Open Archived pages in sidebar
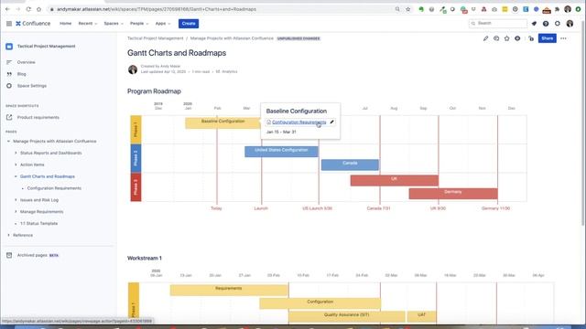 [32, 256]
